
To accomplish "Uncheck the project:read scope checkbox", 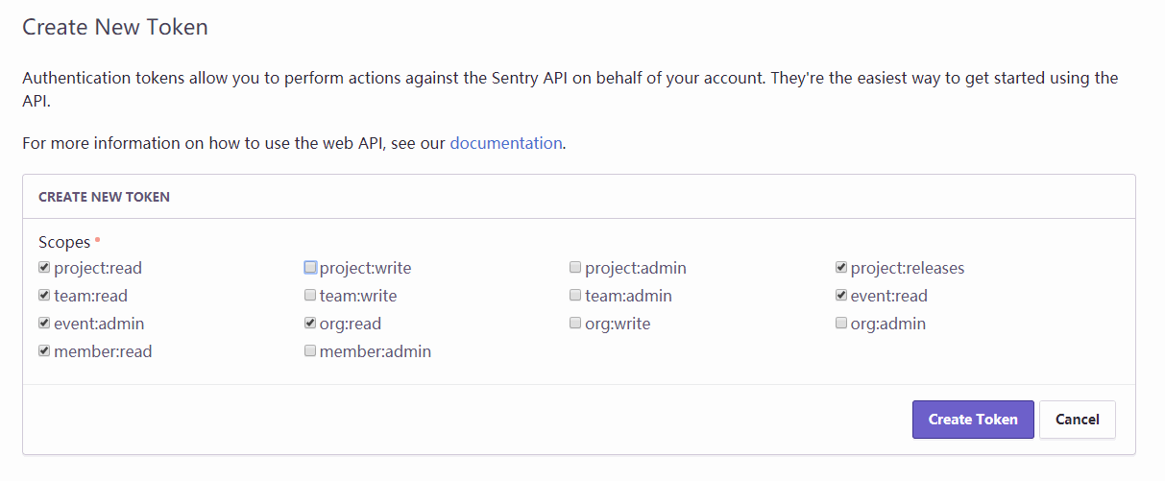I will [44, 268].
